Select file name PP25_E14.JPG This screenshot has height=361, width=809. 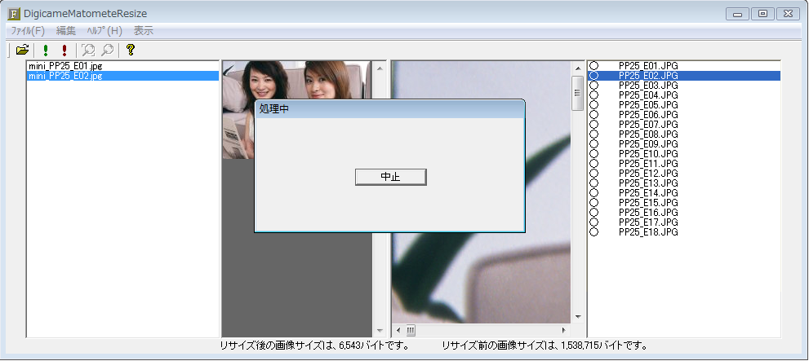tap(648, 193)
